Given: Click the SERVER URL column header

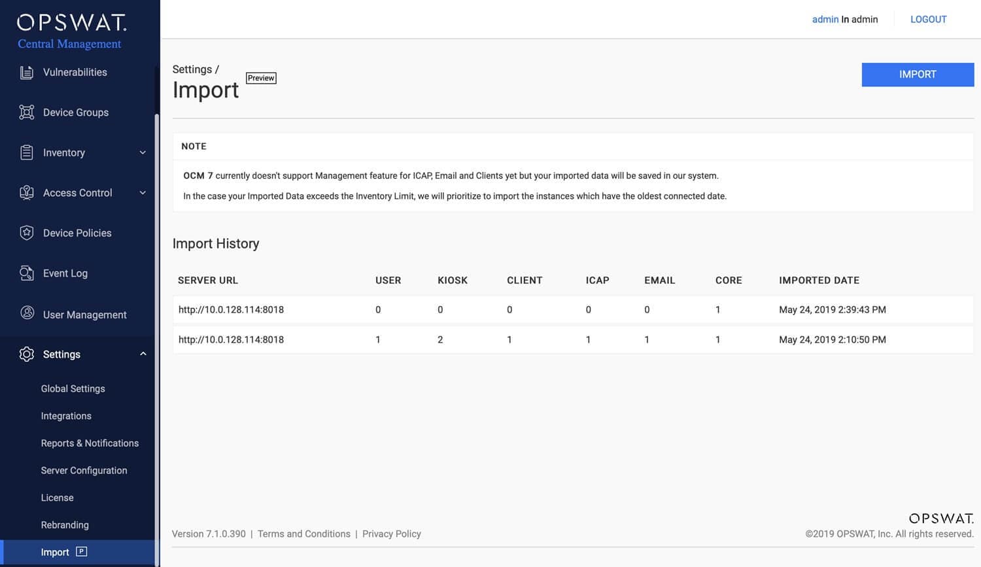Looking at the screenshot, I should (x=208, y=281).
